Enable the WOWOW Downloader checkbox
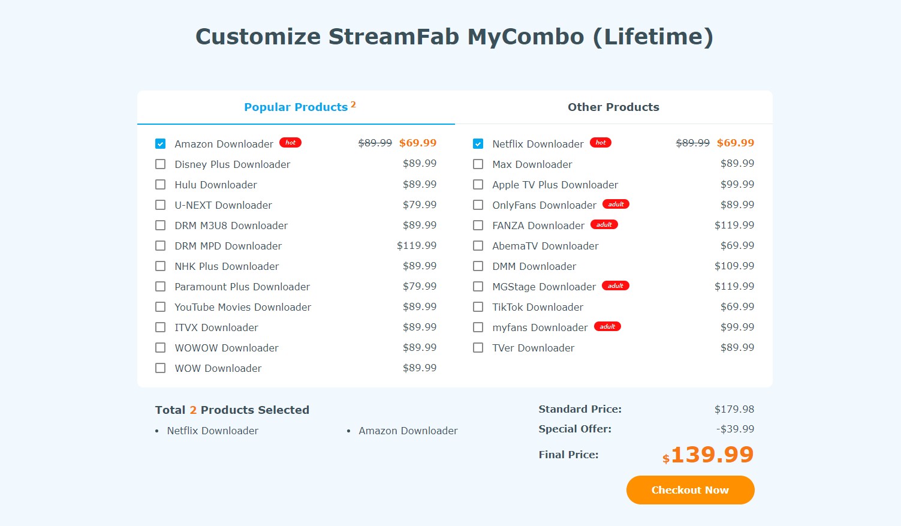This screenshot has width=901, height=526. pyautogui.click(x=160, y=347)
